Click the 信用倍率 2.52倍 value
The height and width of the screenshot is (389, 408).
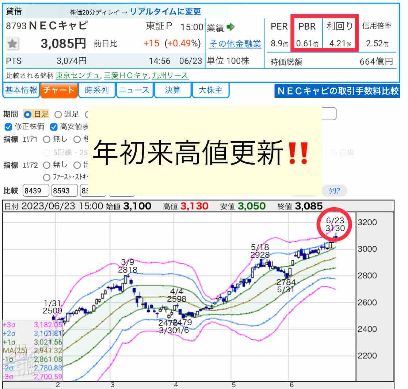(x=377, y=43)
